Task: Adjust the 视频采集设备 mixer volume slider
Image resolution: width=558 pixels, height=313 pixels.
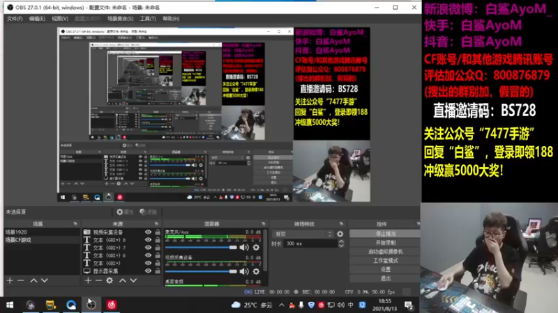Action: 201,271
